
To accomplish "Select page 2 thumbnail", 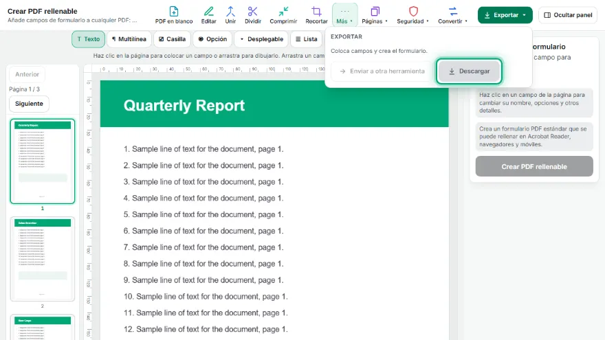I will (43, 259).
